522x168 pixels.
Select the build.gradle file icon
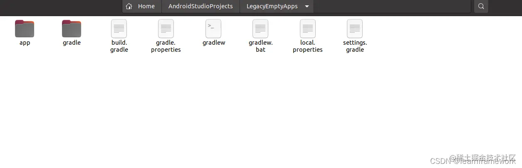coord(119,29)
